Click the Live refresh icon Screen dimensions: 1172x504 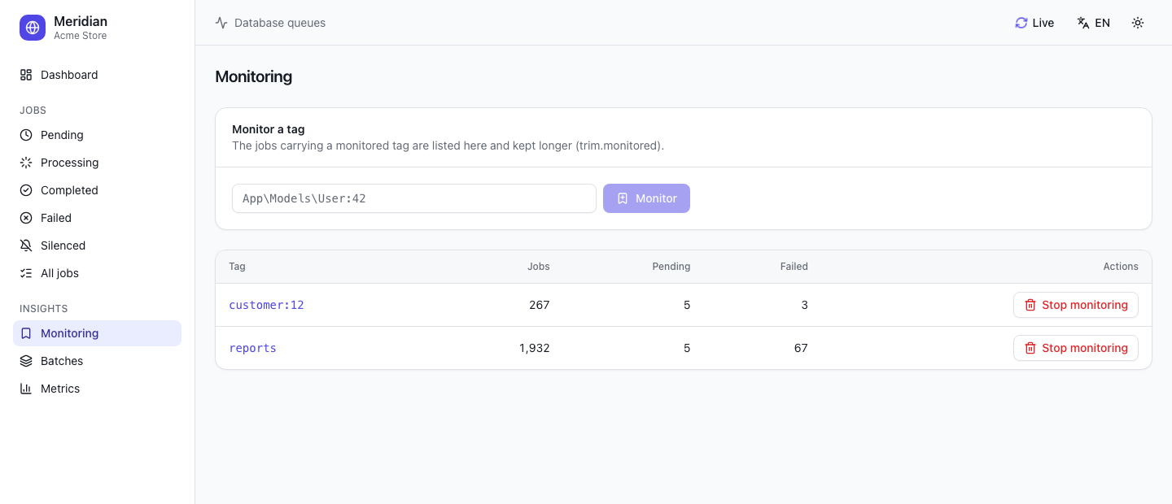tap(1021, 23)
